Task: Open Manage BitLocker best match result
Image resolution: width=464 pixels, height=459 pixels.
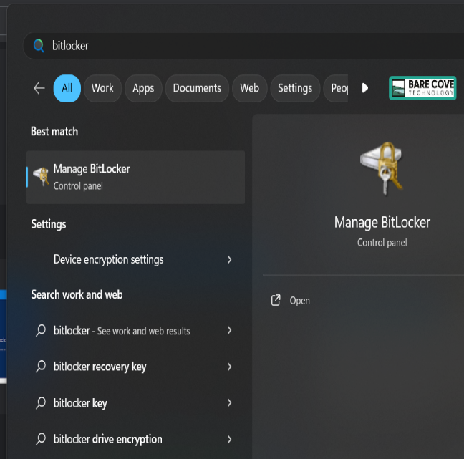Action: click(x=135, y=178)
